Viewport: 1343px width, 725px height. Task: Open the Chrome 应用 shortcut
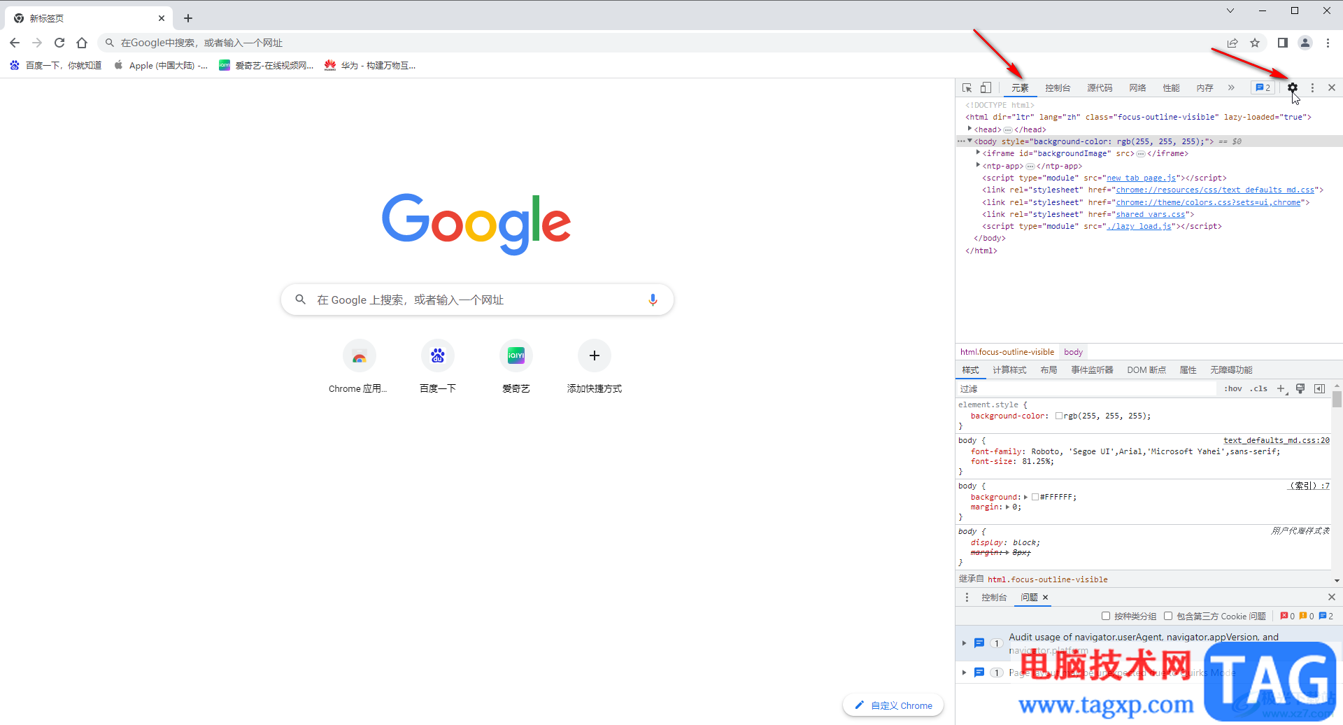[359, 367]
